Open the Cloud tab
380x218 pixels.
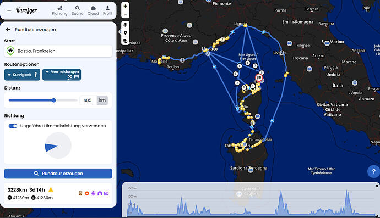[x=93, y=10]
